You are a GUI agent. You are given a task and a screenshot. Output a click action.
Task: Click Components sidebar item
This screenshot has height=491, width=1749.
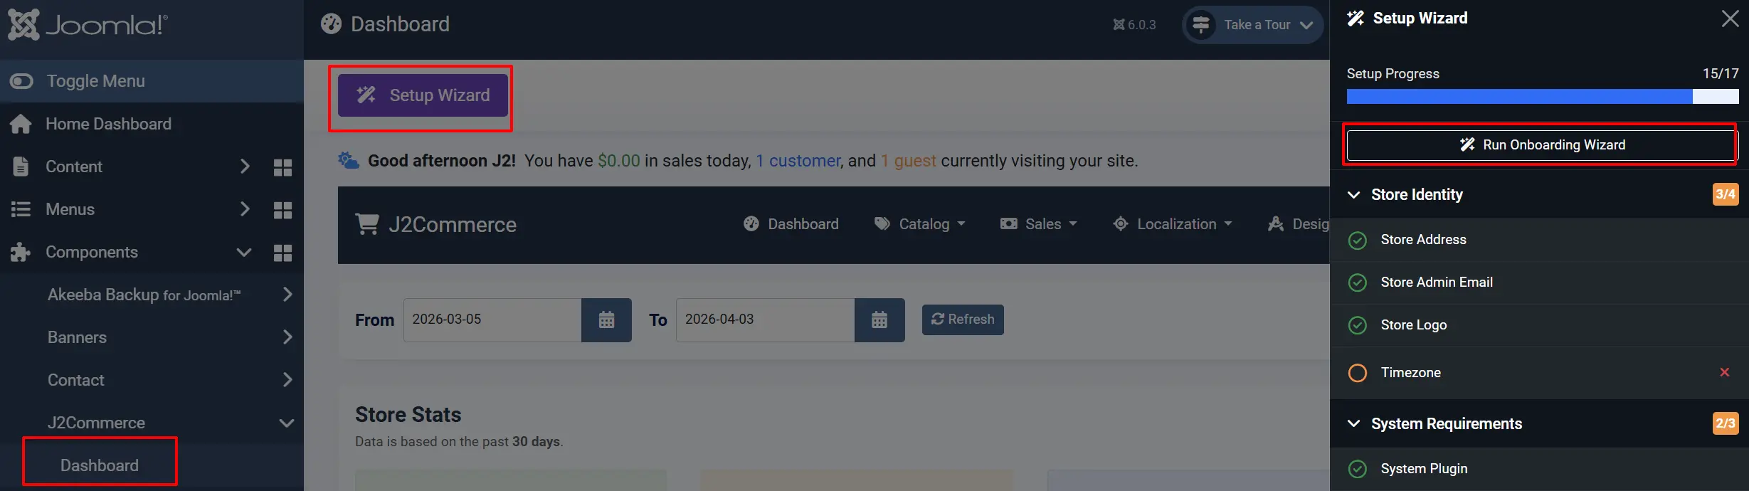[x=92, y=252]
